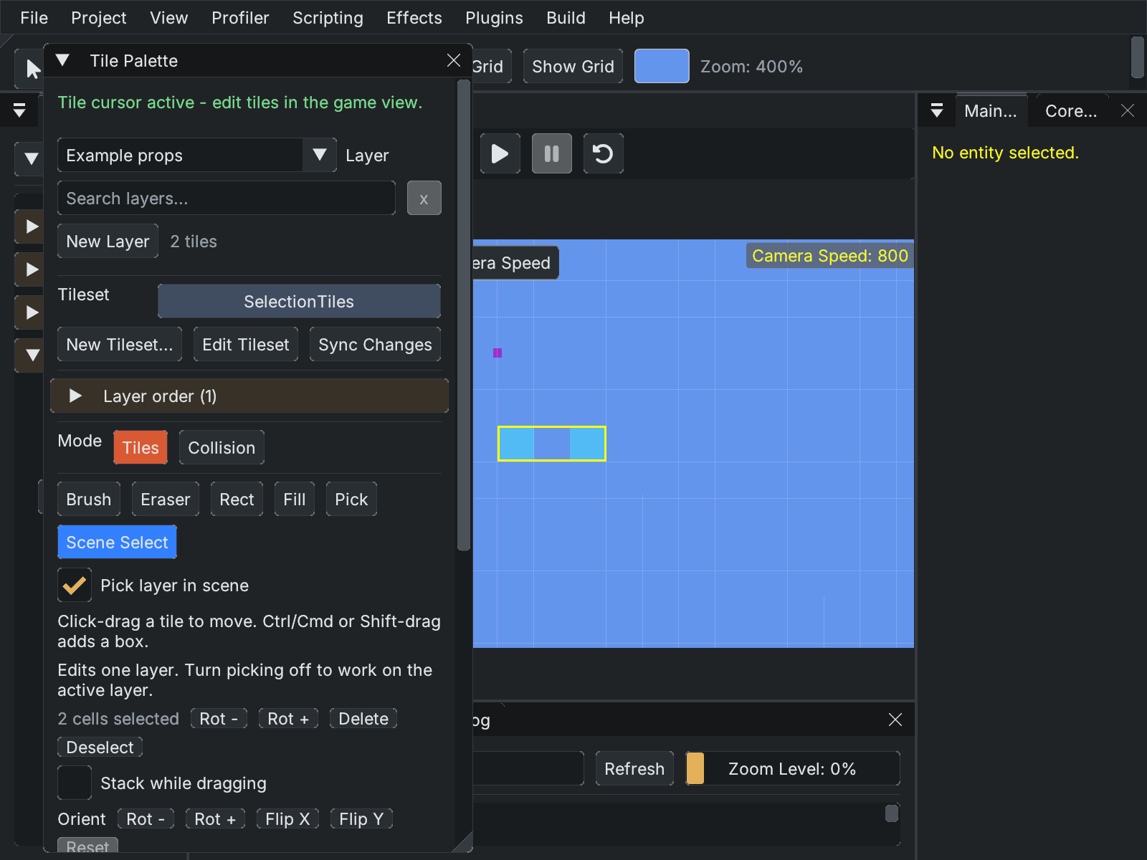Clear layer search with x button
1147x860 pixels.
pos(424,199)
